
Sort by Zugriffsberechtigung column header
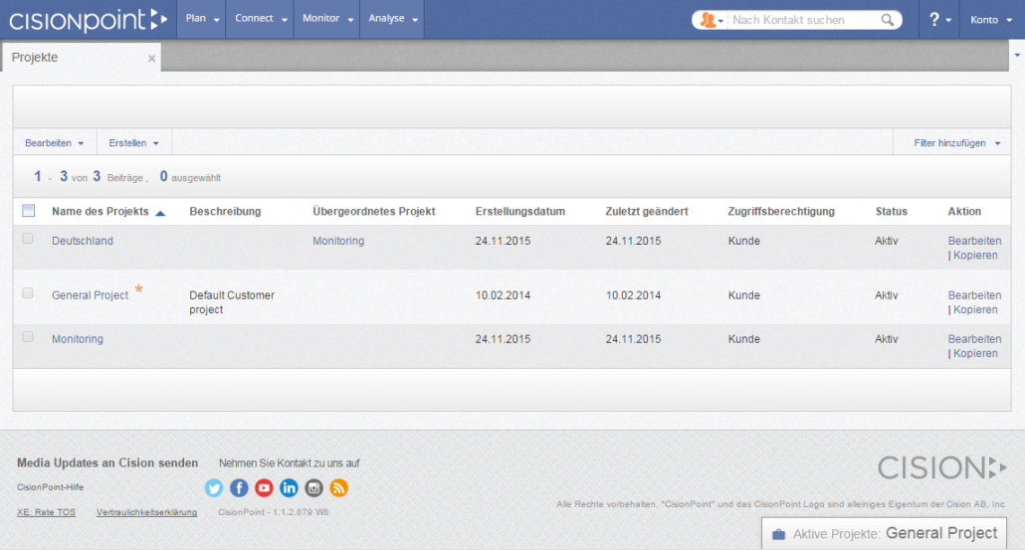(781, 212)
